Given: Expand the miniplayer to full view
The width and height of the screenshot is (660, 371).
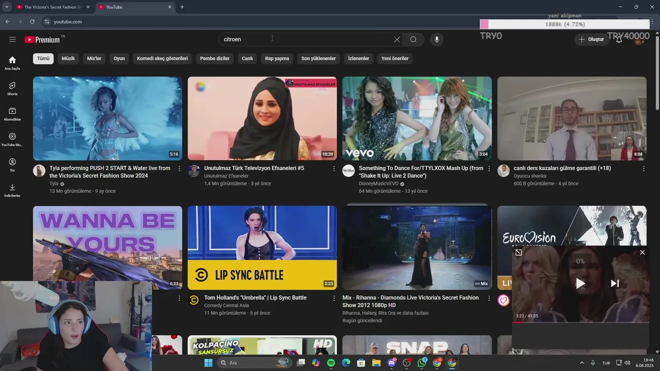Looking at the screenshot, I should click(x=519, y=252).
